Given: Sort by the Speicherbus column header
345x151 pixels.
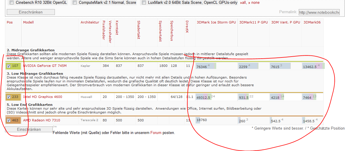Looking at the screenshot, I should [171, 31].
